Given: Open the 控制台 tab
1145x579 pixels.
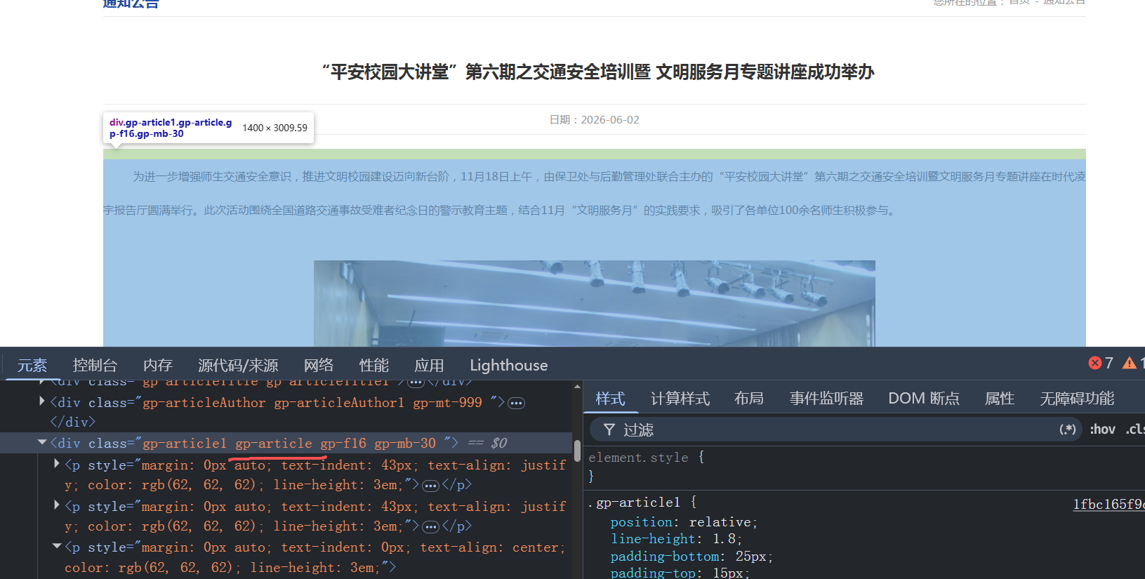Looking at the screenshot, I should (95, 365).
